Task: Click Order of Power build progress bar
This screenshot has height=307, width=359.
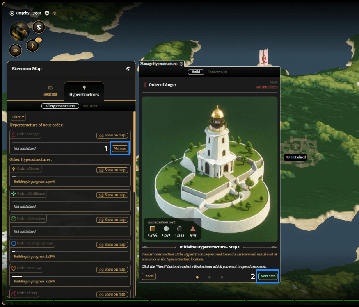Action: [70, 177]
